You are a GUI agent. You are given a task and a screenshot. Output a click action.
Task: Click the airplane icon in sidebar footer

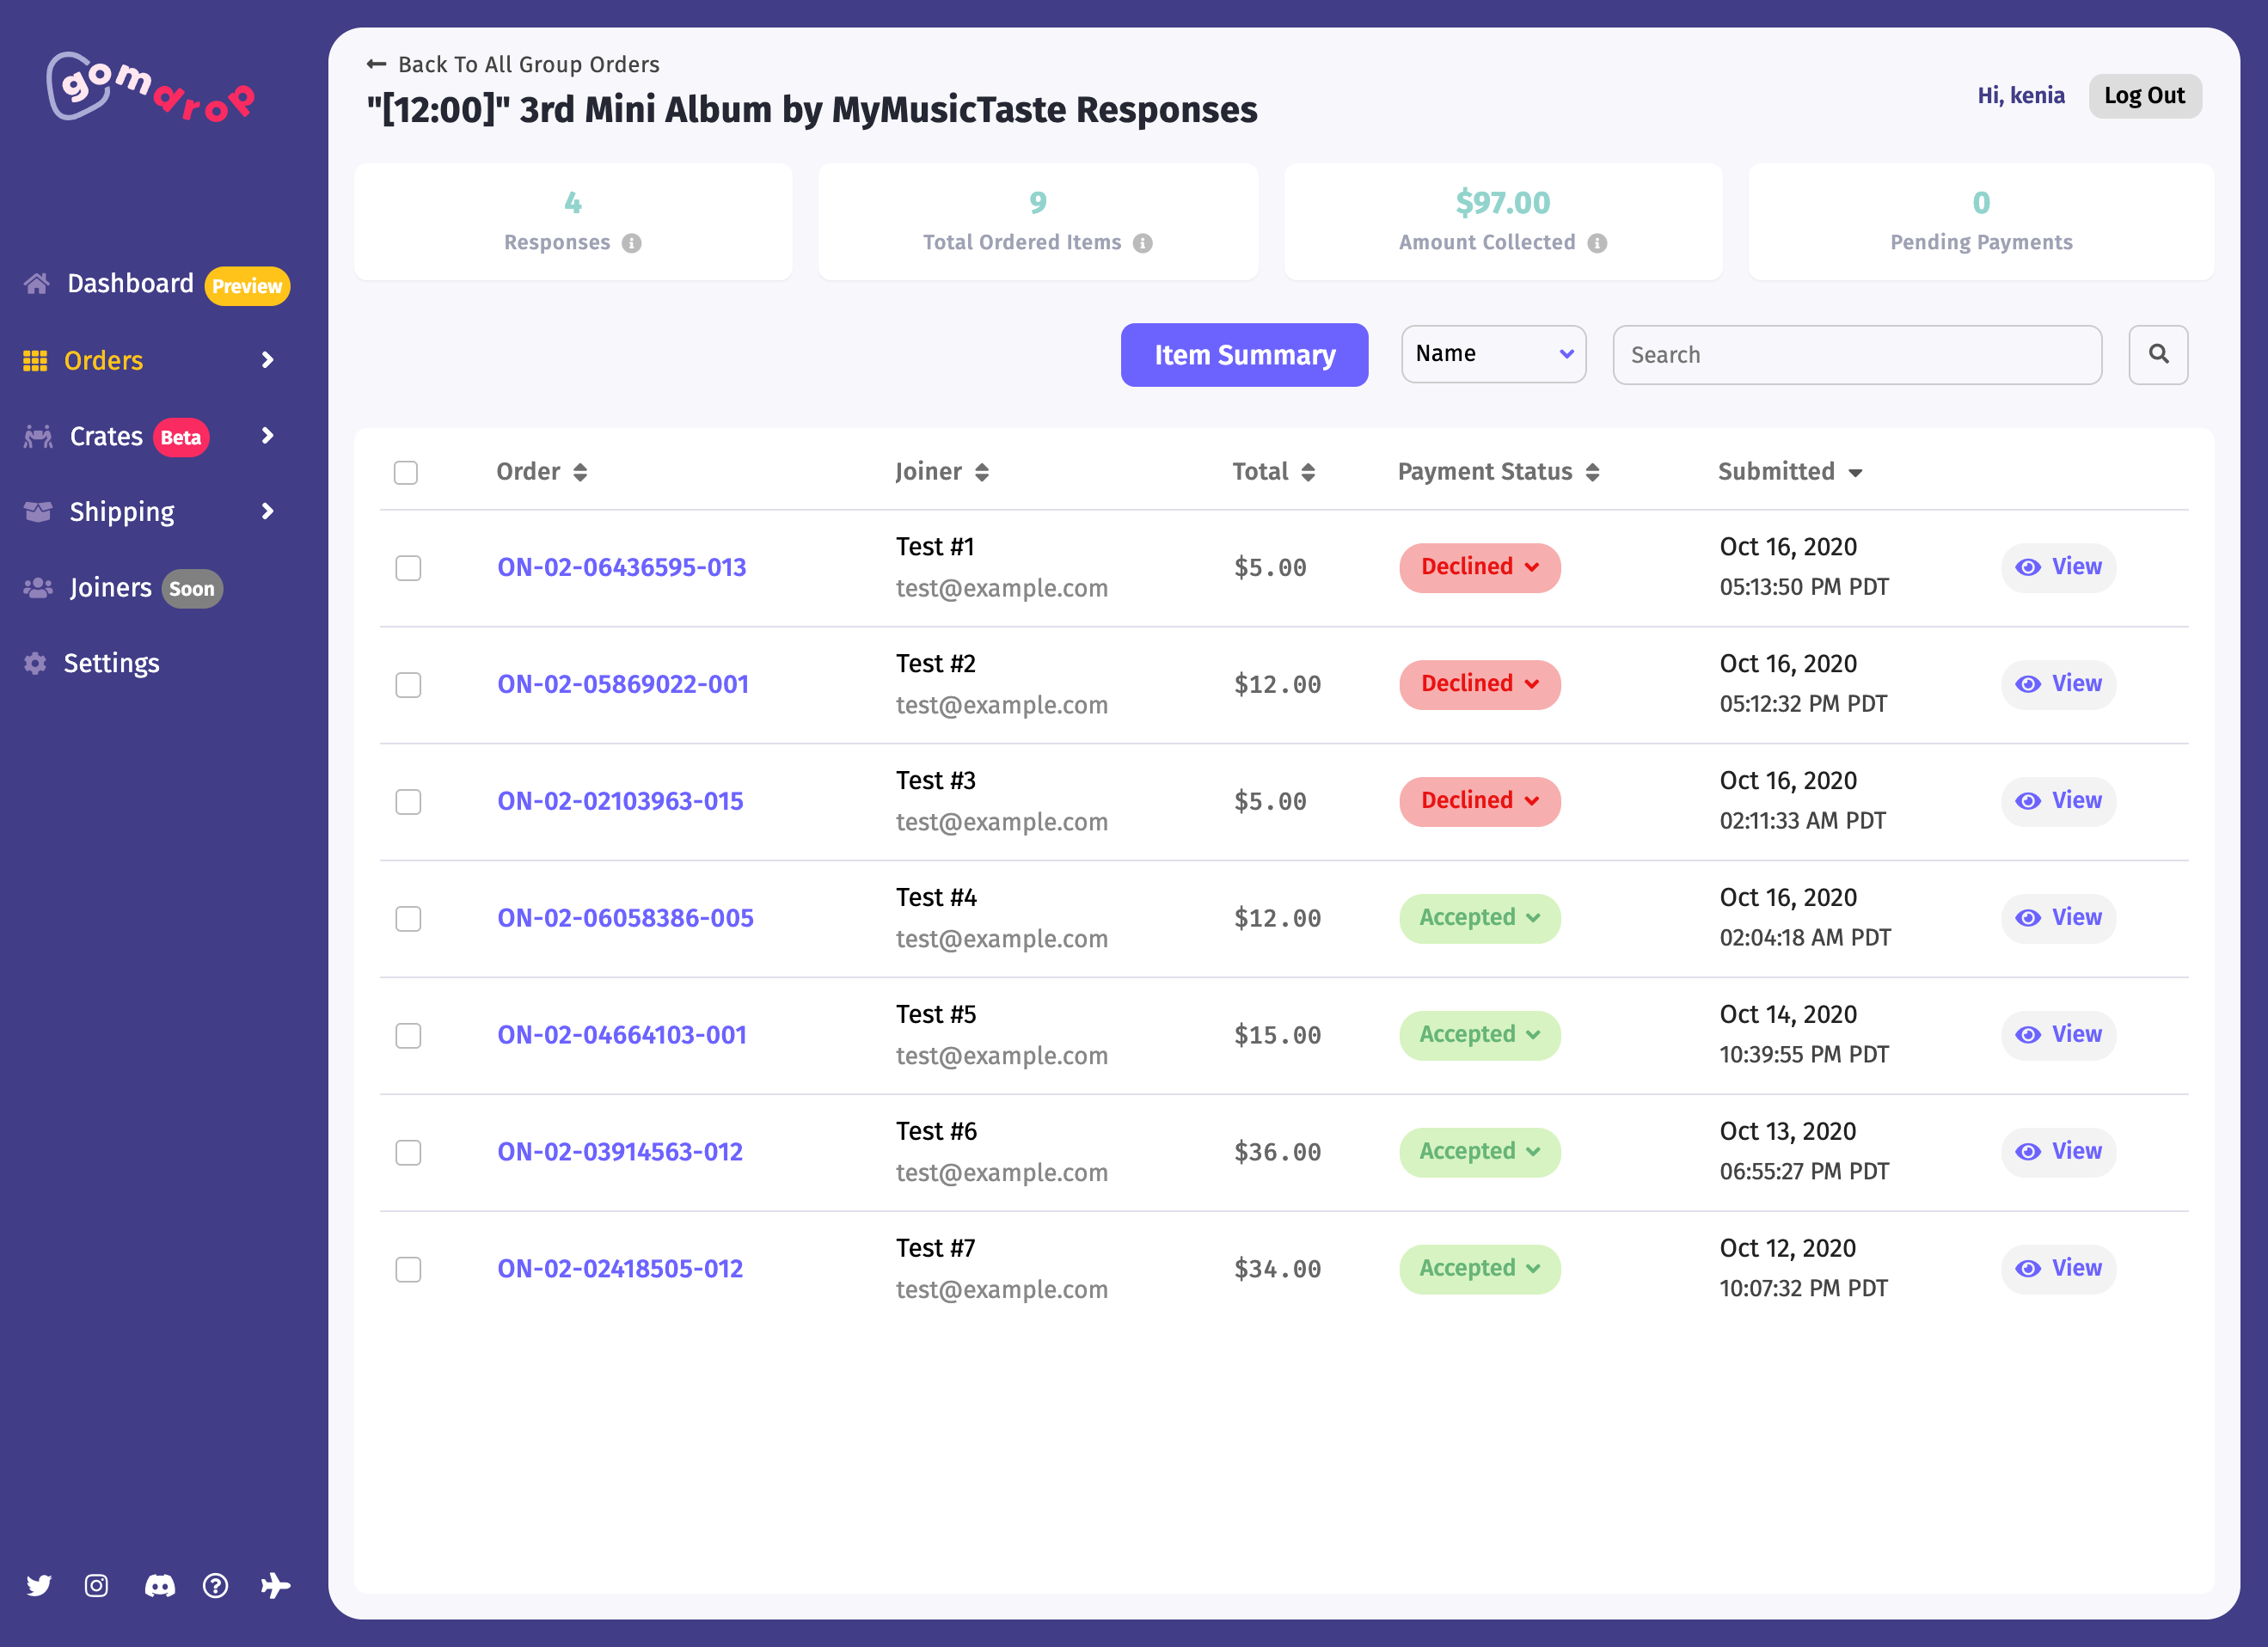[x=275, y=1585]
